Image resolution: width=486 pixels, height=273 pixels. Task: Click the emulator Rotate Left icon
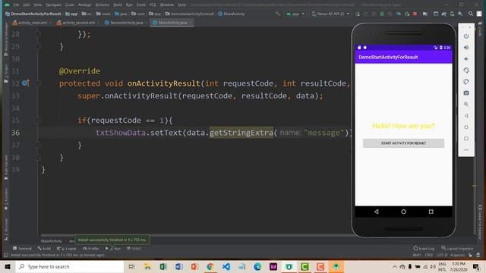click(466, 71)
